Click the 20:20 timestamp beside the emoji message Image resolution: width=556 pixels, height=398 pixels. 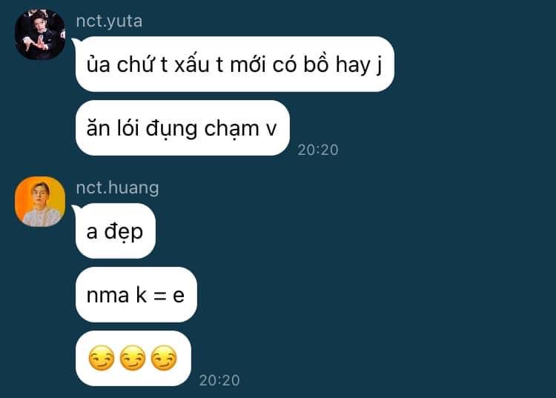point(219,380)
